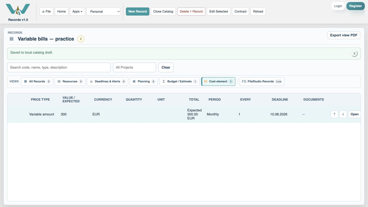Click Register
This screenshot has height=207, width=368.
pyautogui.click(x=356, y=6)
